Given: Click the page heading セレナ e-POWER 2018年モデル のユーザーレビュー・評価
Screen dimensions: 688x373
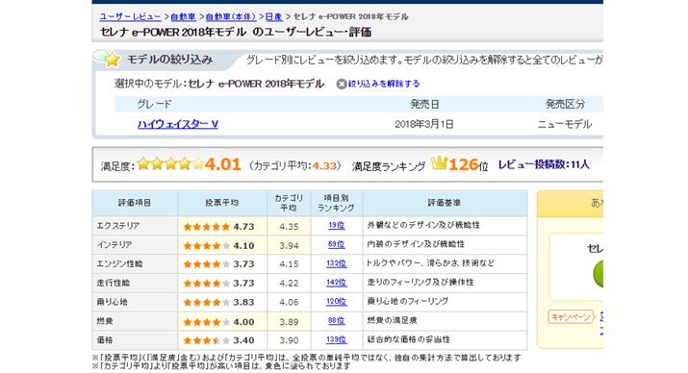Looking at the screenshot, I should (x=236, y=32).
